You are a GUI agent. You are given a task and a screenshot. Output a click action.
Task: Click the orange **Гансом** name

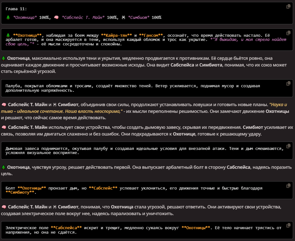tap(151, 35)
